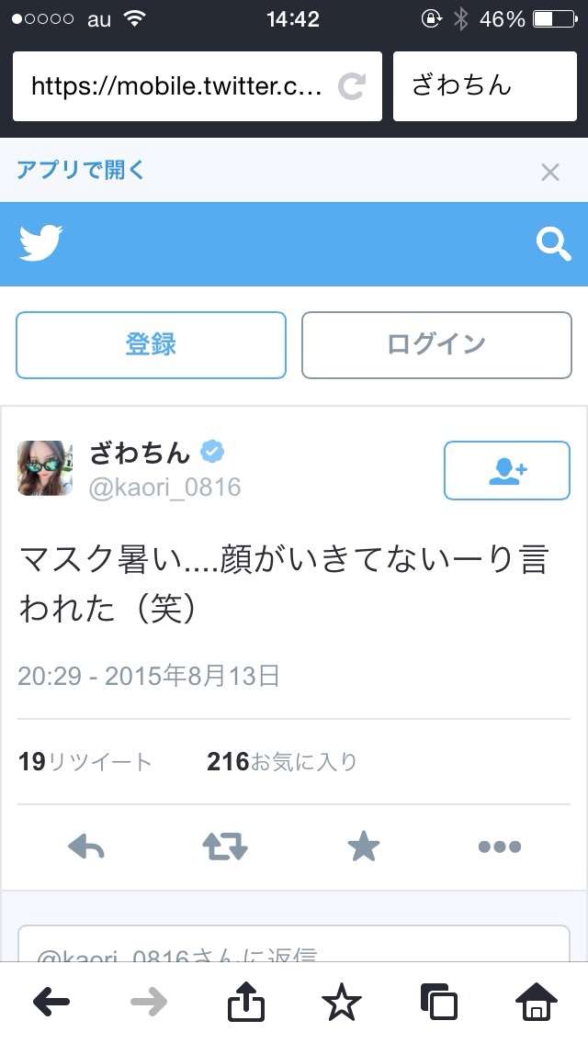
Task: Go back with browser back arrow
Action: click(51, 1002)
